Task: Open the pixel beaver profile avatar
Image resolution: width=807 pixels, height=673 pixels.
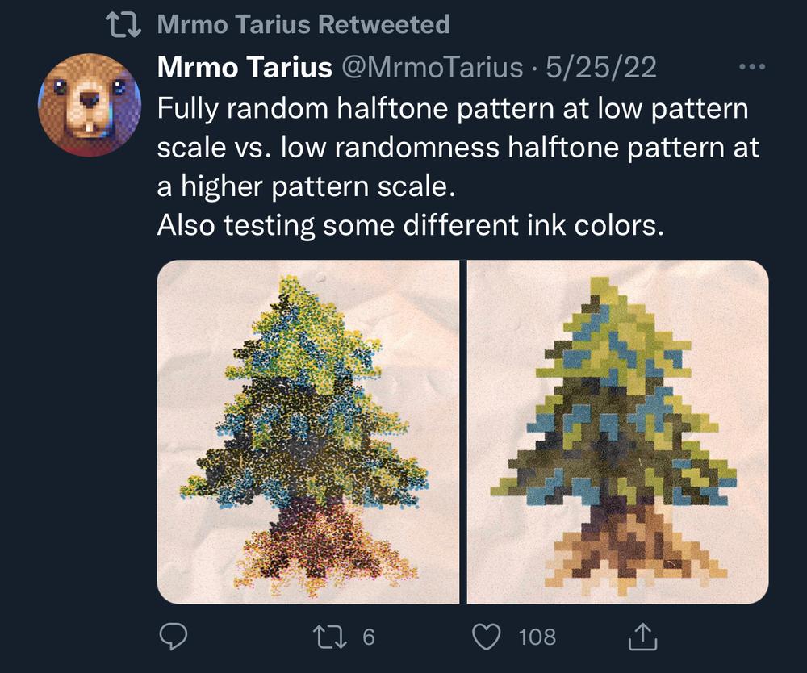Action: click(x=90, y=105)
